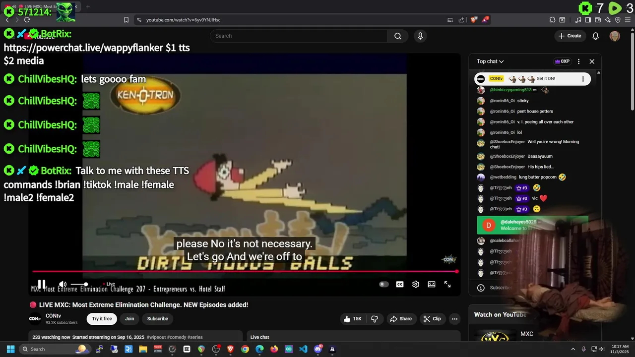The width and height of the screenshot is (635, 357).
Task: Search with voice microphone icon
Action: click(420, 36)
